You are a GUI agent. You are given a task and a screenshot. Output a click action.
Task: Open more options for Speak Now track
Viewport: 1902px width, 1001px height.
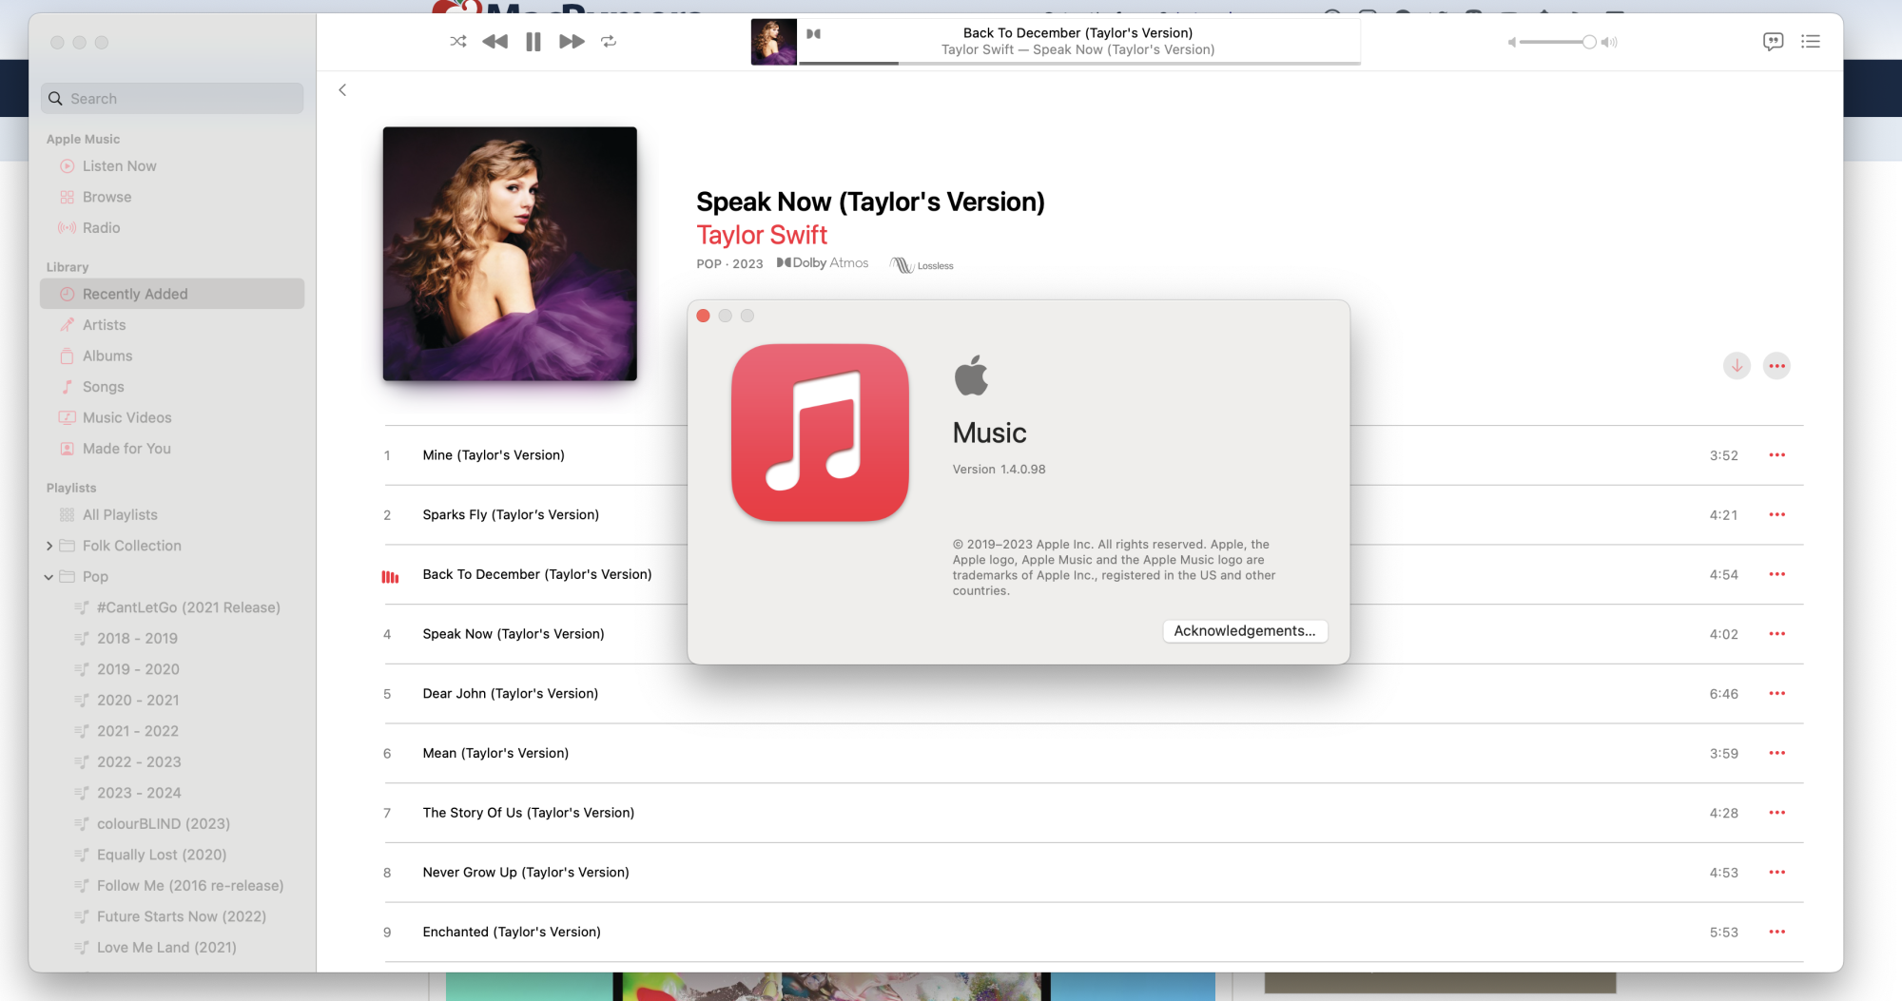pos(1776,634)
